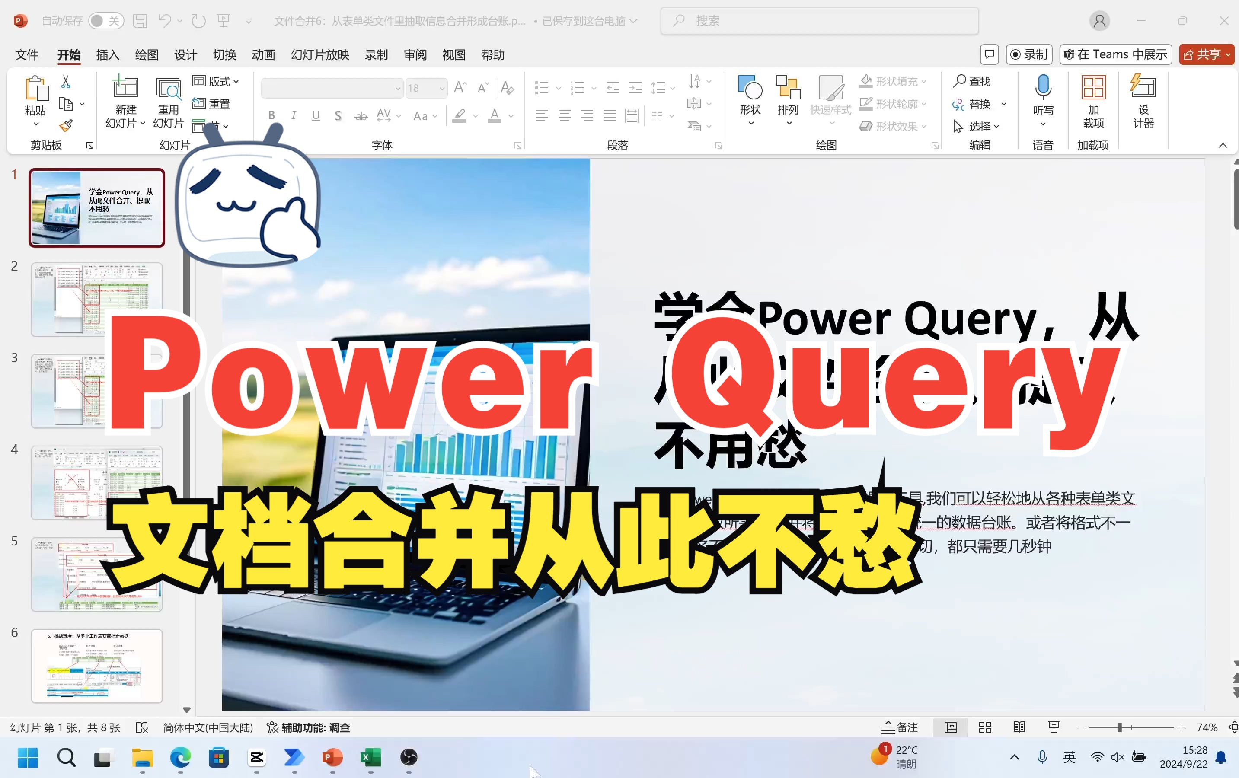The width and height of the screenshot is (1239, 778).
Task: Click the comments icon at top right
Action: 989,54
